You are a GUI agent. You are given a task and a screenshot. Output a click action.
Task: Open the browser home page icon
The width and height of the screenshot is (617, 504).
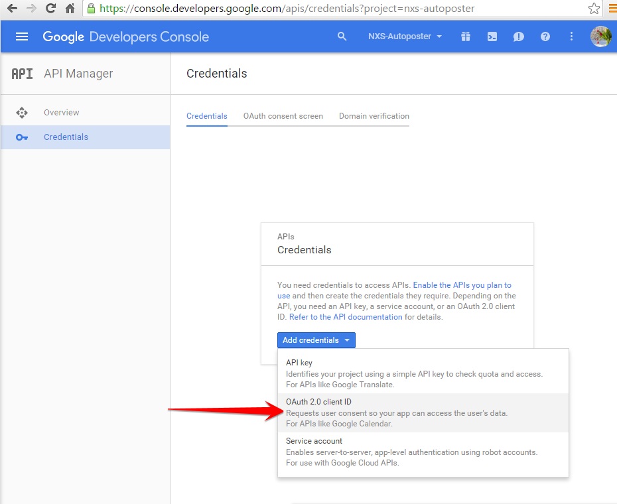70,8
